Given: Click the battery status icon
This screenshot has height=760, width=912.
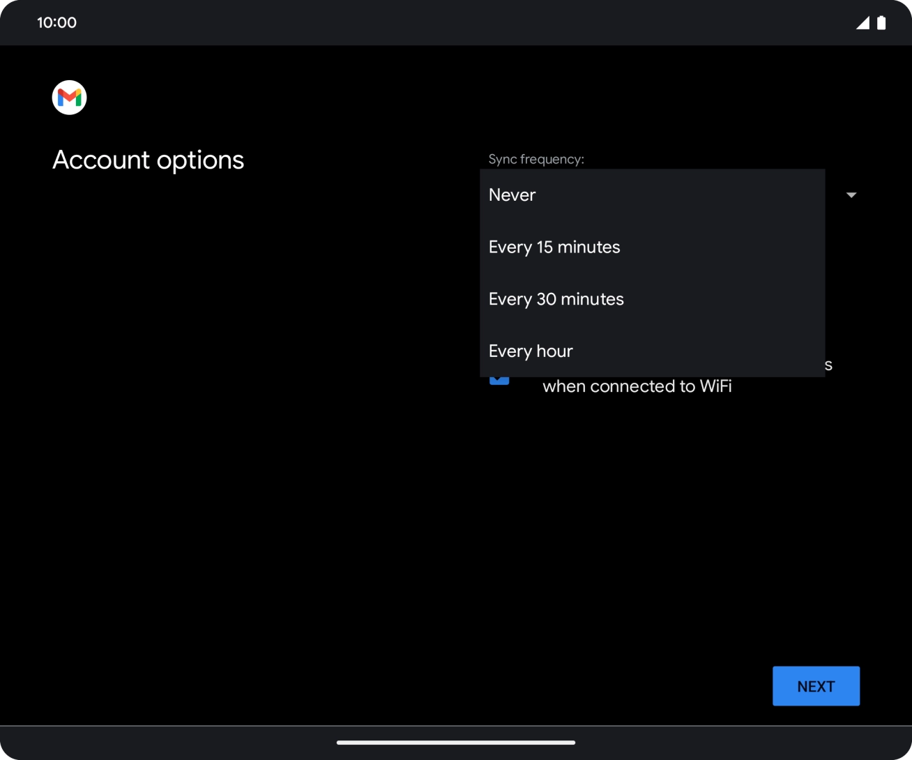Looking at the screenshot, I should pyautogui.click(x=880, y=22).
